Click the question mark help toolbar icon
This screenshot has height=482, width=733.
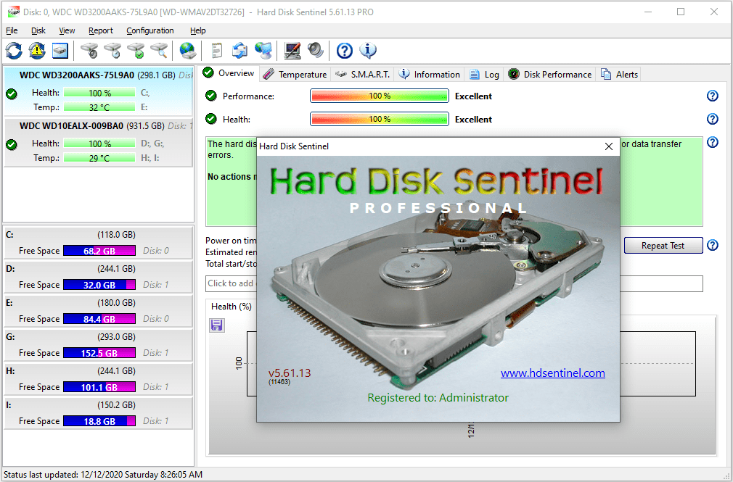click(345, 51)
